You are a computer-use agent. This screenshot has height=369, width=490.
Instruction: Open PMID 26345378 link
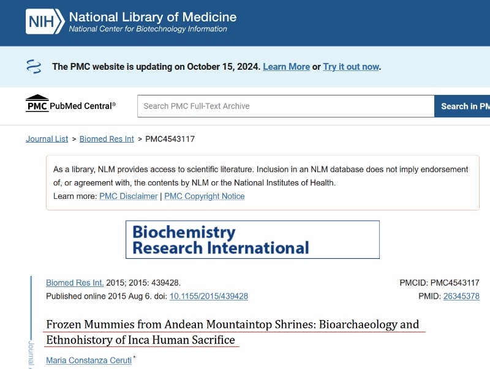click(461, 296)
